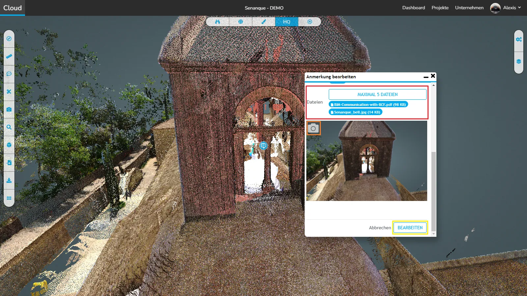Open the file import tool
Screen dimensions: 527x296
pos(9,162)
